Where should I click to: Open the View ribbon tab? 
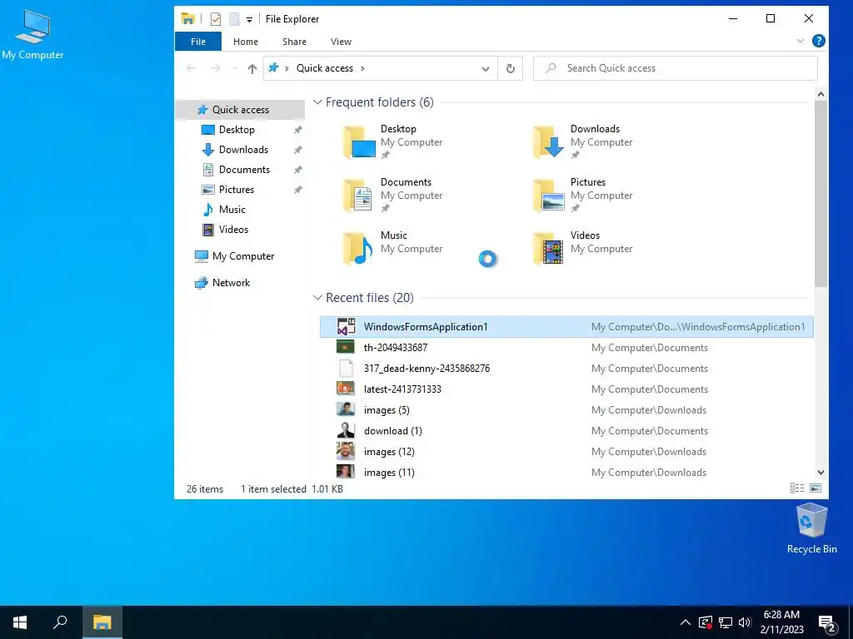click(x=341, y=42)
